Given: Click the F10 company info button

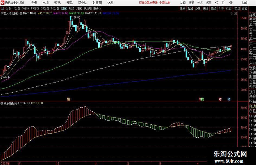Looking at the screenshot, I should pyautogui.click(x=221, y=8).
